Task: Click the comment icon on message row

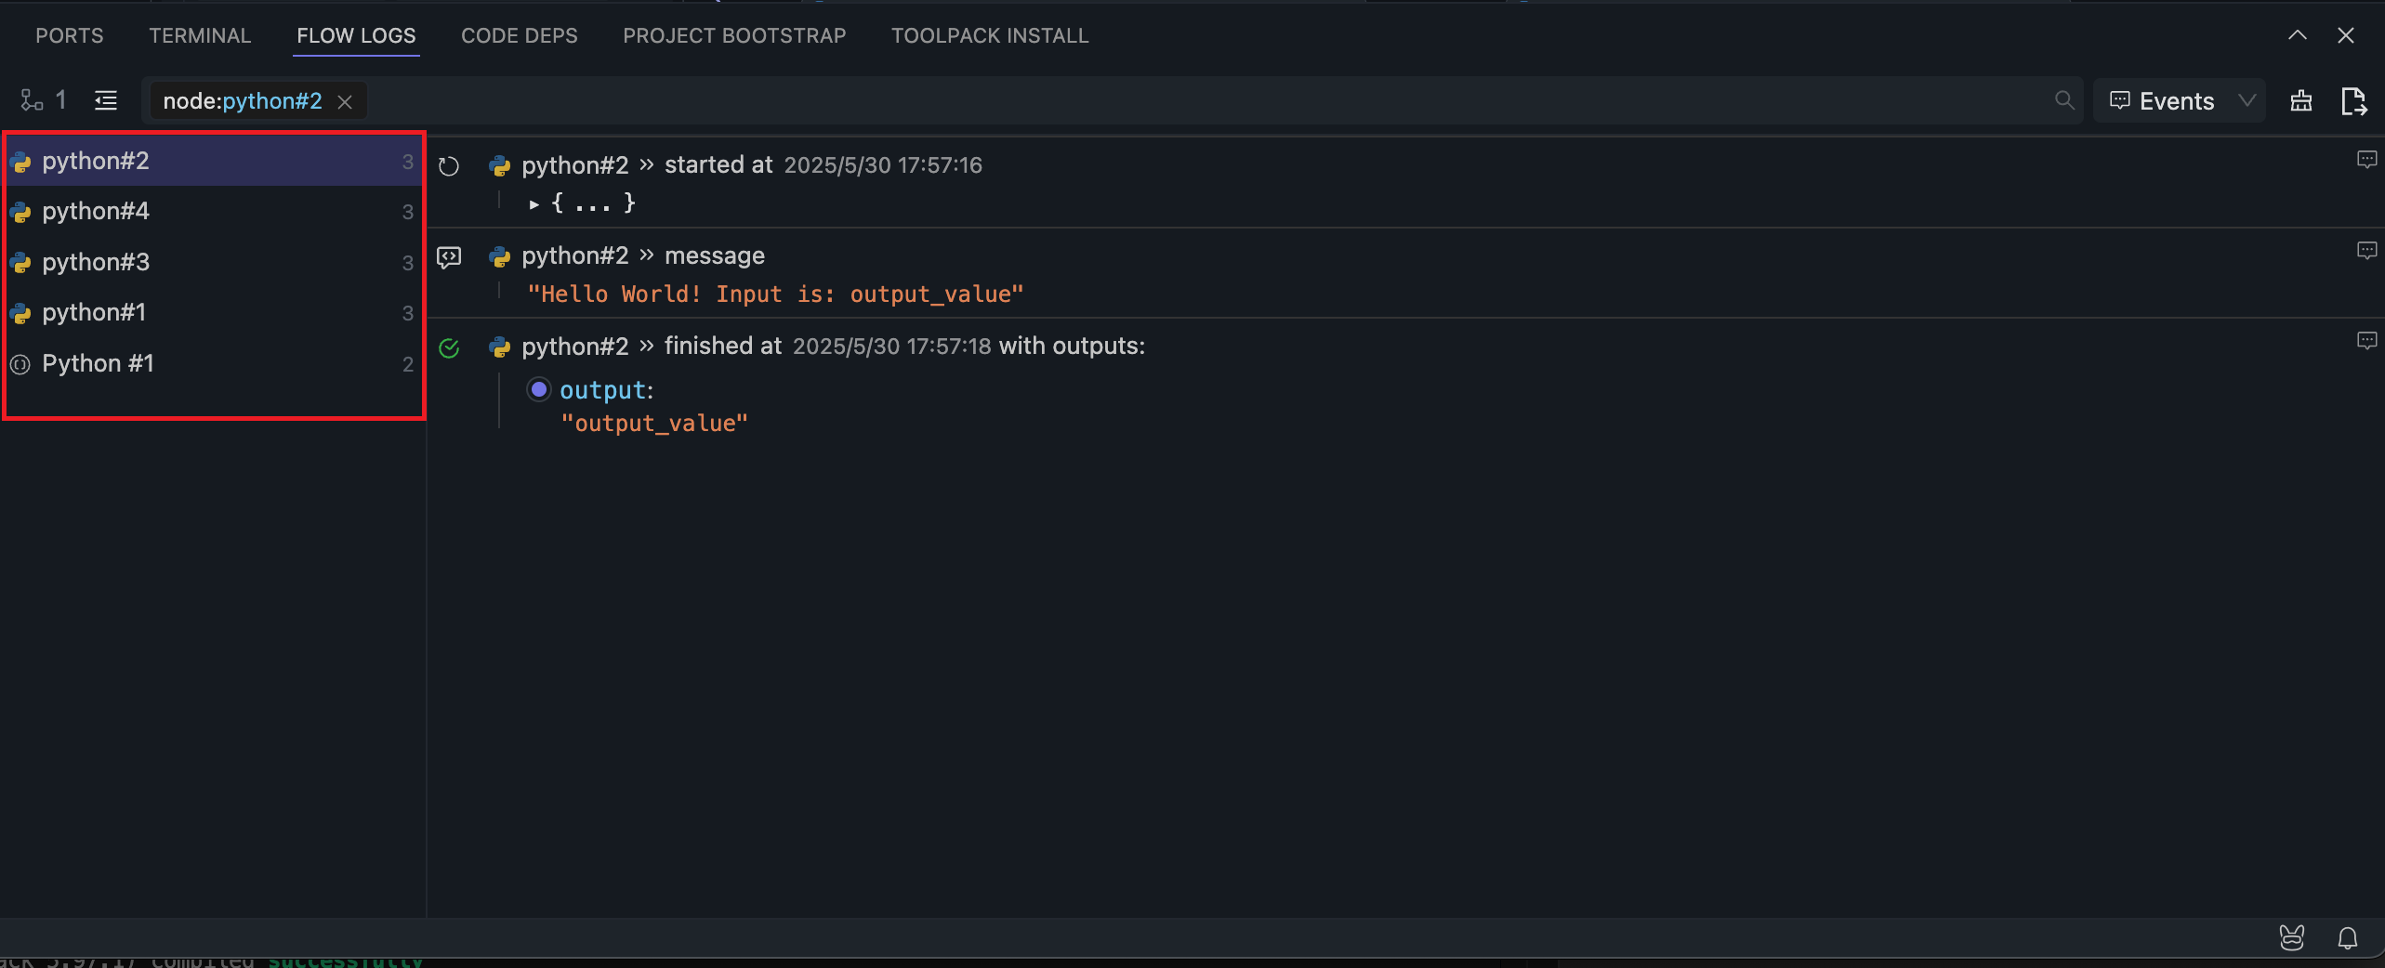Action: coord(2366,251)
